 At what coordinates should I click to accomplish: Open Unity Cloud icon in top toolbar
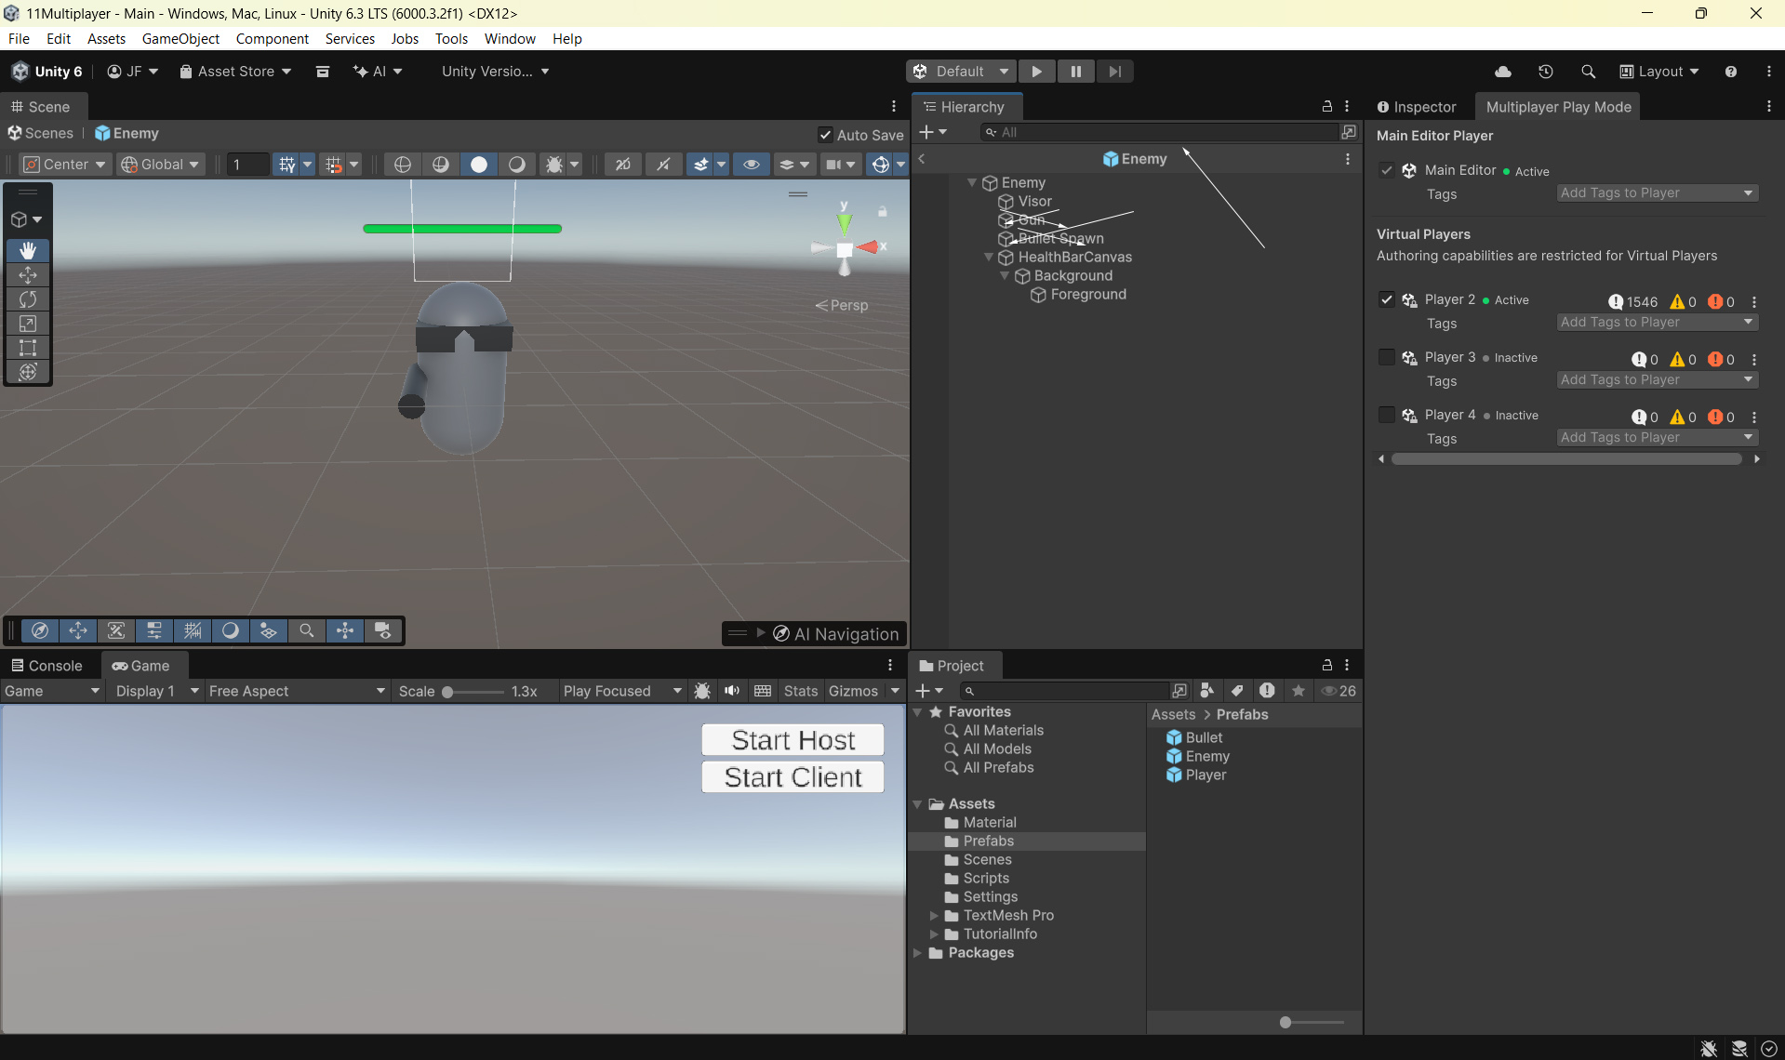(1502, 72)
